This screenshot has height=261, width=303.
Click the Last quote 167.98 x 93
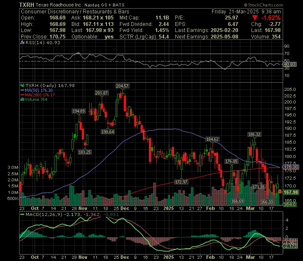(x=100, y=30)
